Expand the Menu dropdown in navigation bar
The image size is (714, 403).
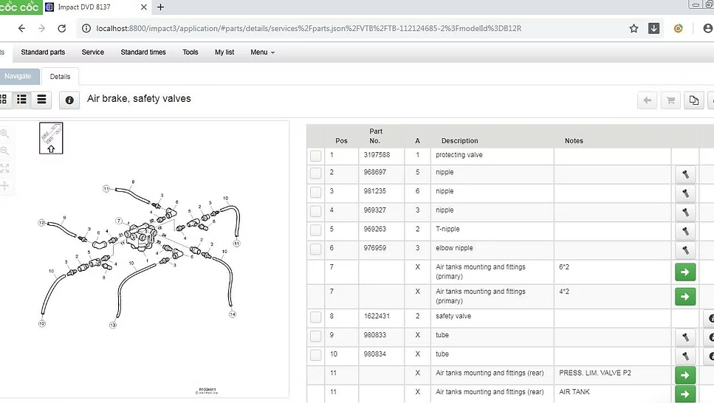(x=262, y=52)
